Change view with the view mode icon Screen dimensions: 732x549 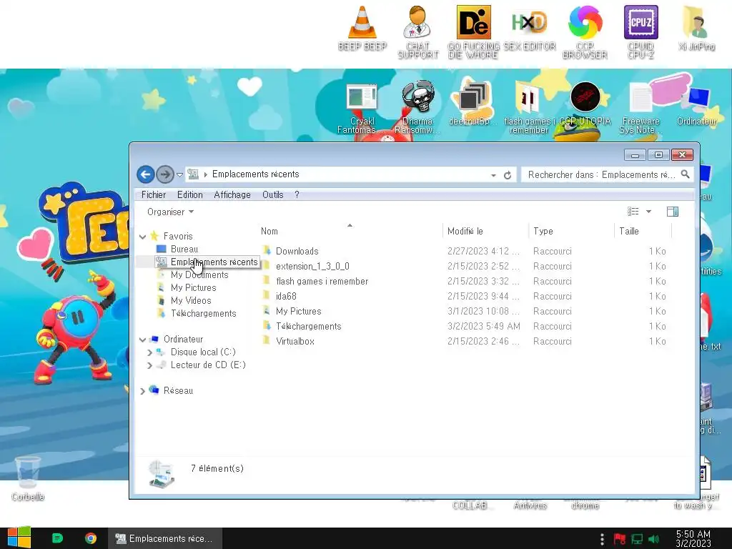point(633,212)
